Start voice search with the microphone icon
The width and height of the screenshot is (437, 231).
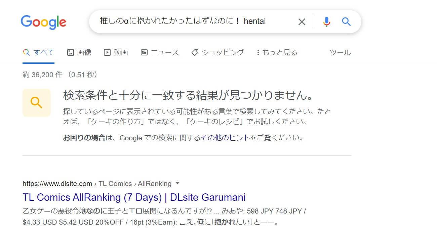326,22
